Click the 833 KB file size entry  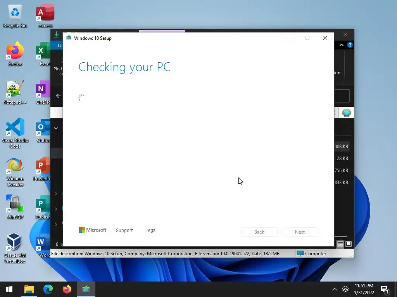coord(341,183)
